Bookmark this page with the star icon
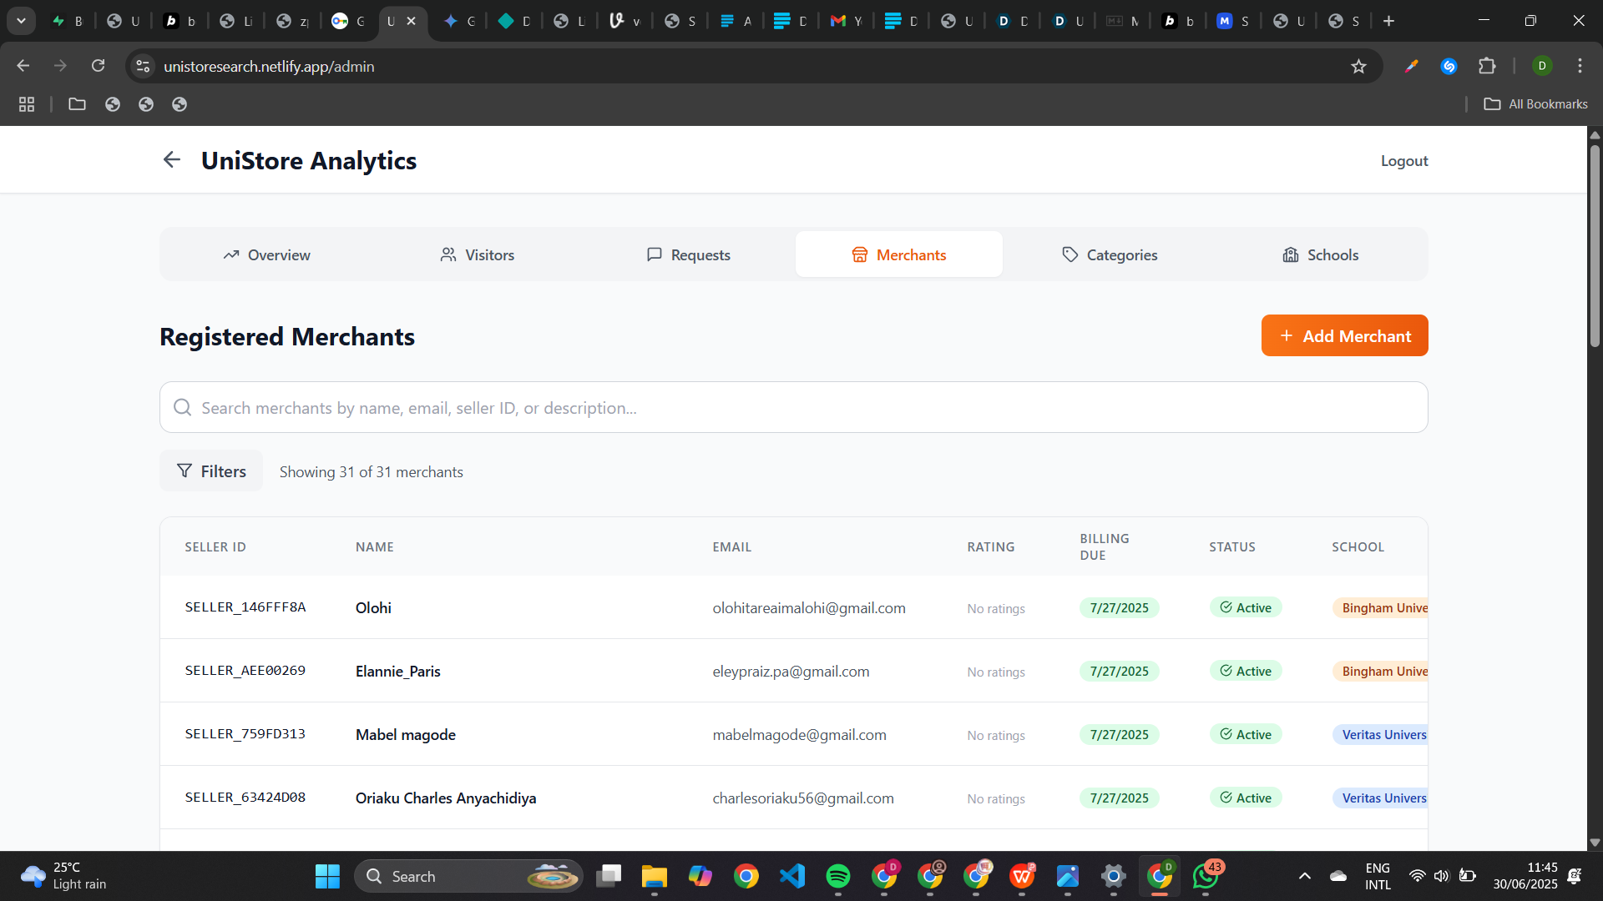This screenshot has height=901, width=1603. pyautogui.click(x=1358, y=66)
